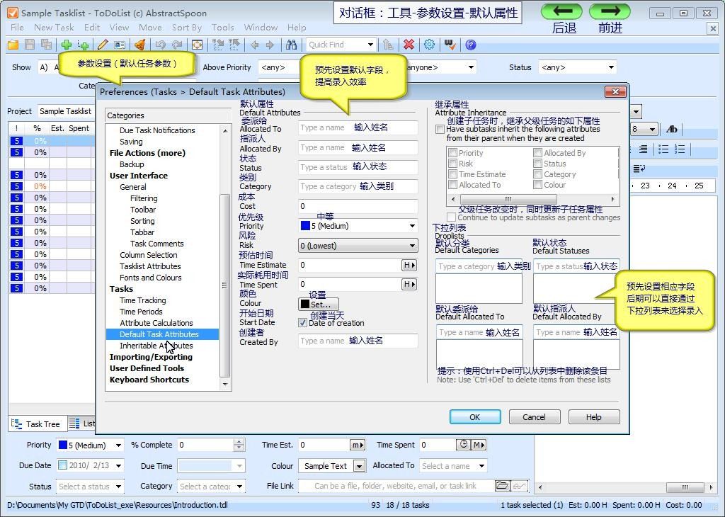Check the Priority inheritance checkbox
Screen dimensions: 725x517
[x=453, y=152]
